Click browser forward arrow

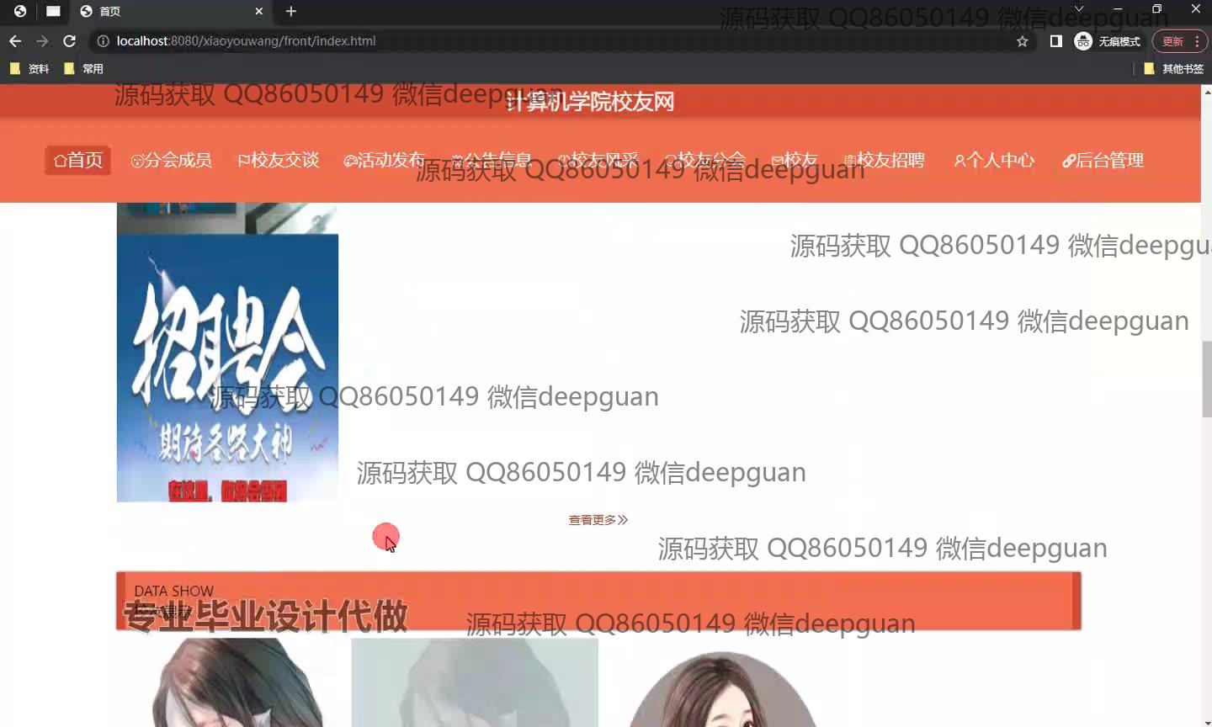coord(42,41)
